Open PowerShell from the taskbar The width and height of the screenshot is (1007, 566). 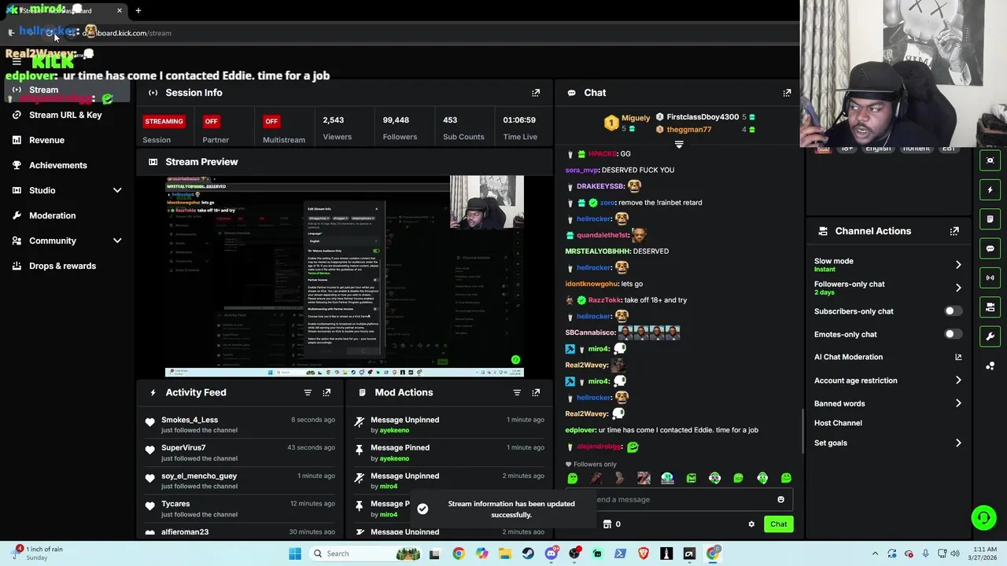coord(620,553)
